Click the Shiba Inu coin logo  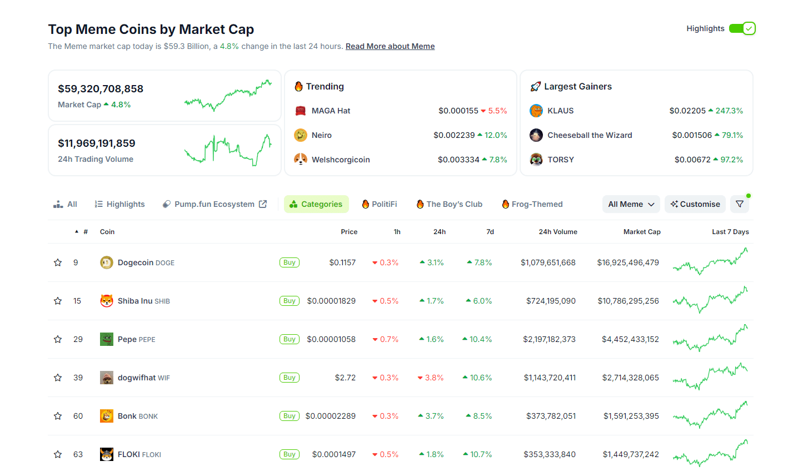[107, 301]
